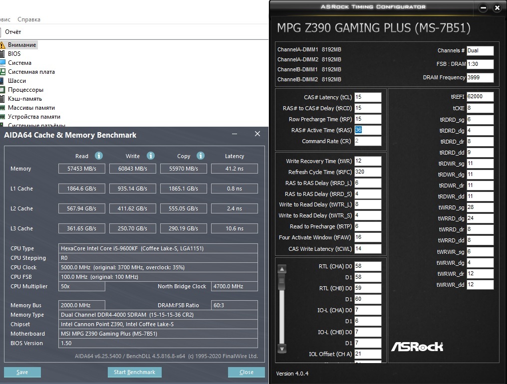Click the Copy info icon

[x=201, y=156]
